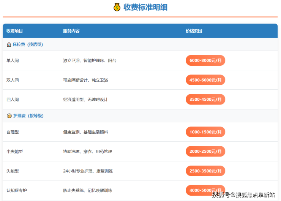Image resolution: width=281 pixels, height=201 pixels.
Task: Select the 收费项目 column header
Action: click(15, 31)
